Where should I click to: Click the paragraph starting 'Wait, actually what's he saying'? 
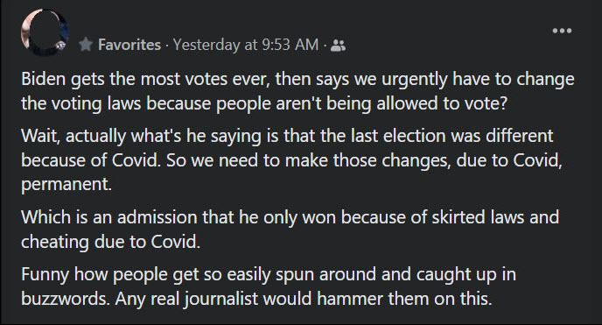tap(291, 160)
